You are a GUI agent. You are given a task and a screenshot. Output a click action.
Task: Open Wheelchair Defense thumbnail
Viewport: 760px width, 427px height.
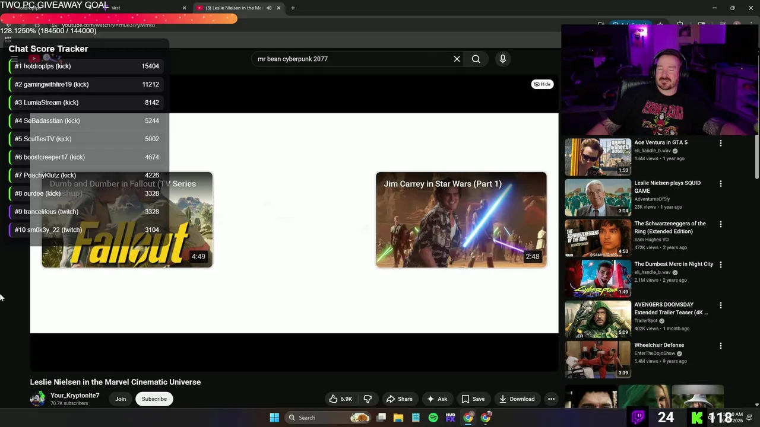[x=598, y=359]
